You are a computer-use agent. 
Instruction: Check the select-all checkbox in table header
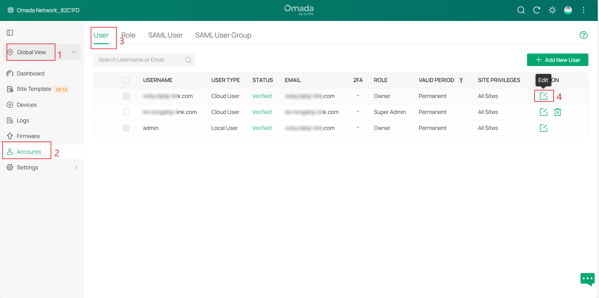click(x=126, y=80)
